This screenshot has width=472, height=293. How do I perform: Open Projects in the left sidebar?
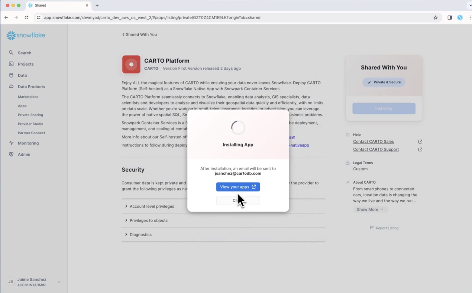(x=25, y=64)
